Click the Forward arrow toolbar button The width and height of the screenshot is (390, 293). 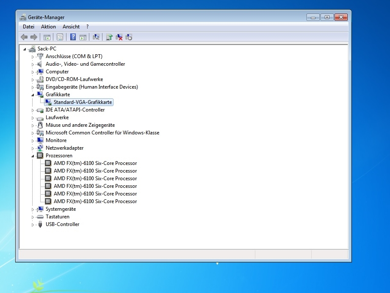(34, 37)
